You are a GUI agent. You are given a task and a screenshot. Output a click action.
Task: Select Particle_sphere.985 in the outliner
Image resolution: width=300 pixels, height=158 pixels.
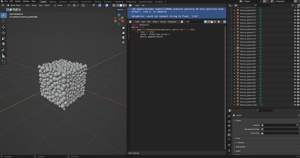(x=248, y=58)
